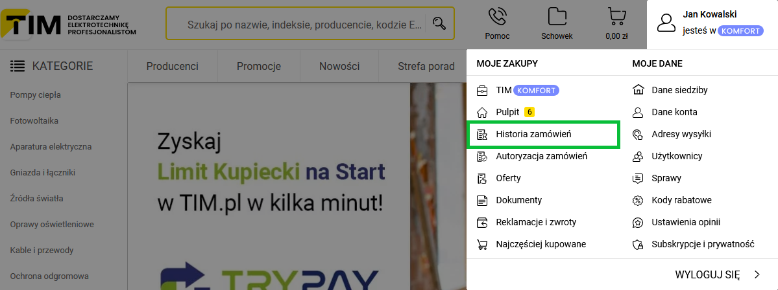Screen dimensions: 778x290
Task: Click the icon beside Autoryzacja zamówień
Action: point(481,157)
